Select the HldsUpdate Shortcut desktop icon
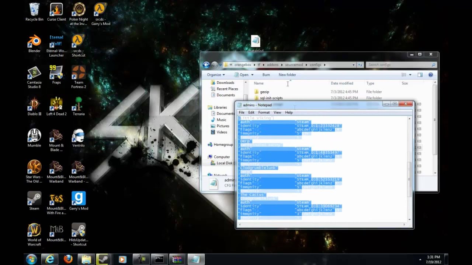Viewport: 472px width, 265px height. (x=79, y=235)
